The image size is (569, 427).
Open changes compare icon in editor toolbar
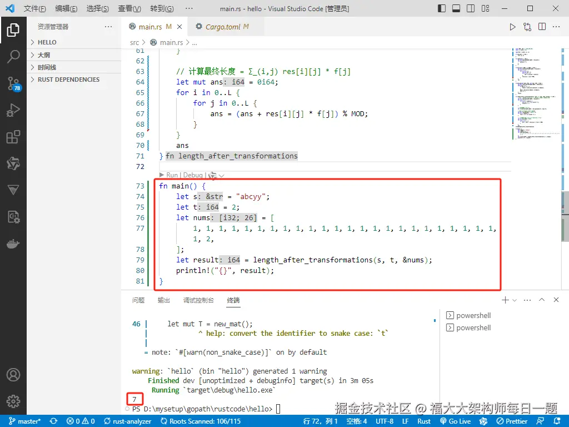527,27
